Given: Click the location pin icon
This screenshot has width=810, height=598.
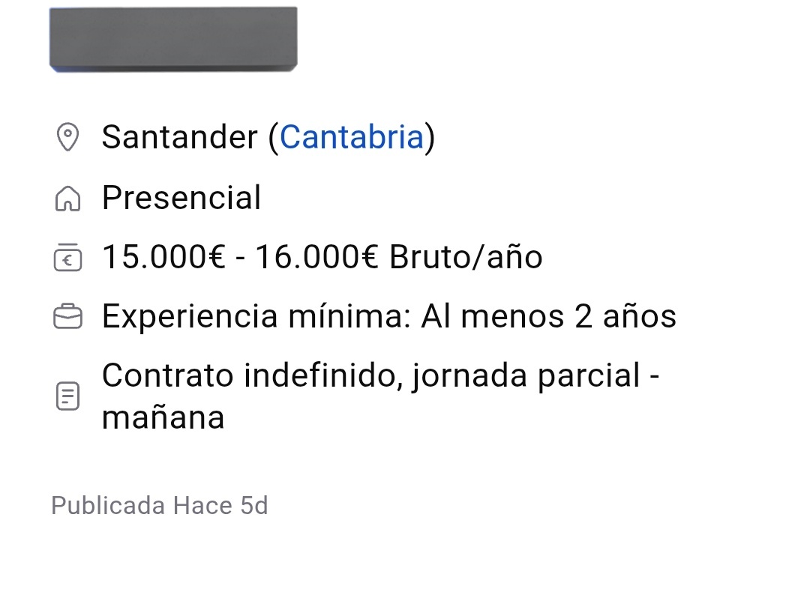Looking at the screenshot, I should (x=67, y=136).
